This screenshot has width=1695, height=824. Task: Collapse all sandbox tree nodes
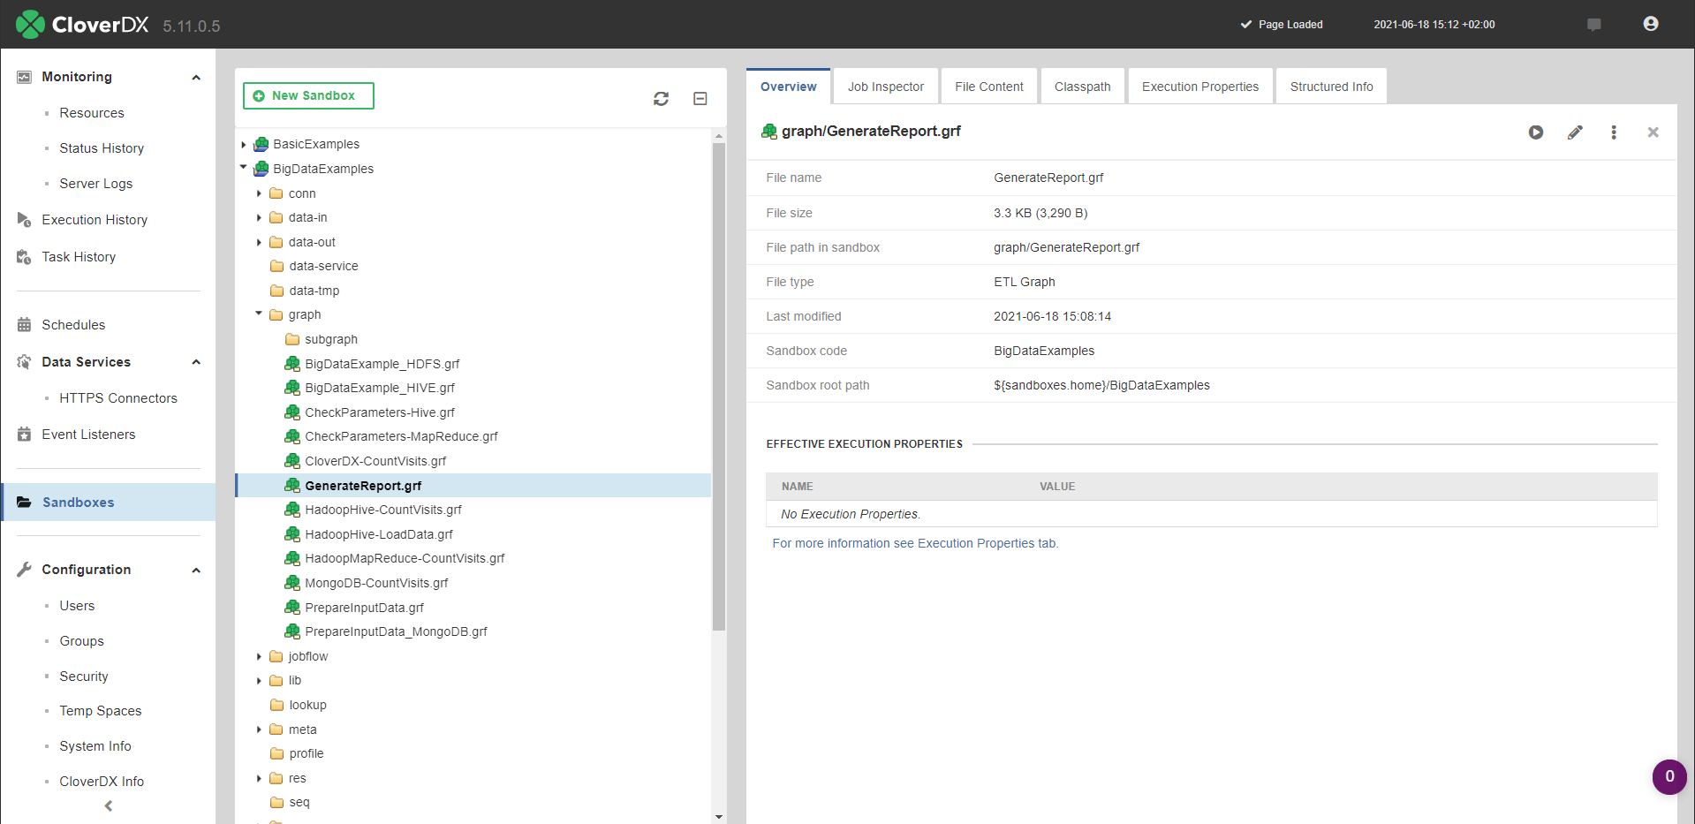click(700, 99)
